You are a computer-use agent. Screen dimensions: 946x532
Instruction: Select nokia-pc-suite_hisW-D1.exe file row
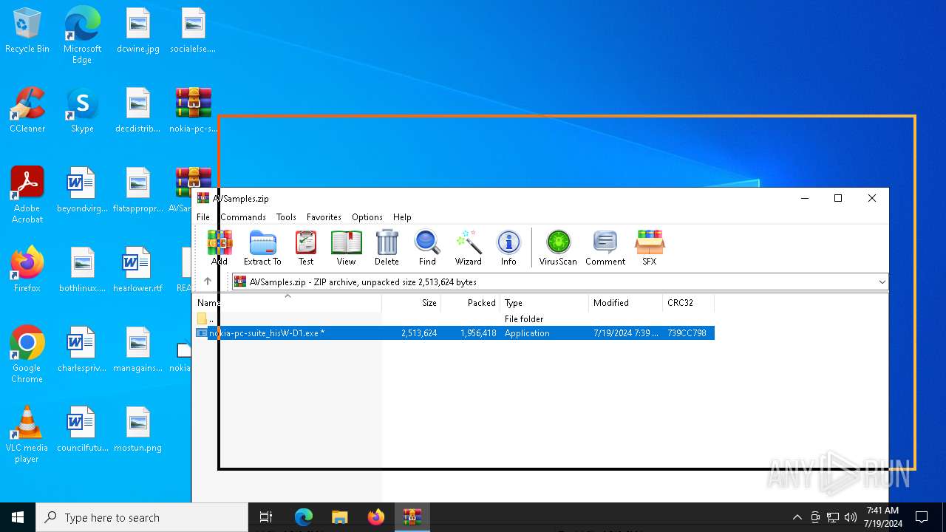pos(454,333)
